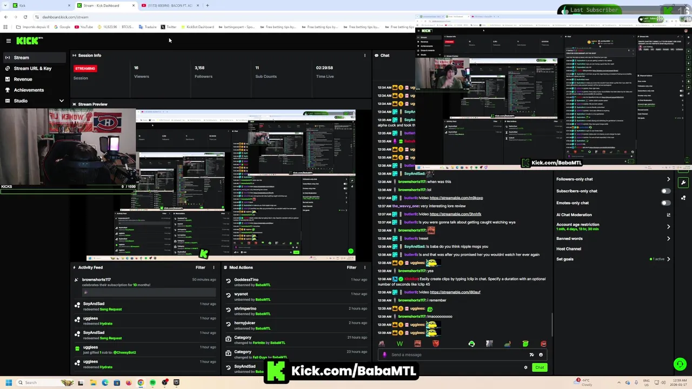The image size is (692, 389).
Task: Open the hamburger sidebar menu
Action: pyautogui.click(x=8, y=41)
